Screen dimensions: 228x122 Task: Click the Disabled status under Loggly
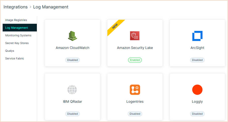pyautogui.click(x=197, y=114)
